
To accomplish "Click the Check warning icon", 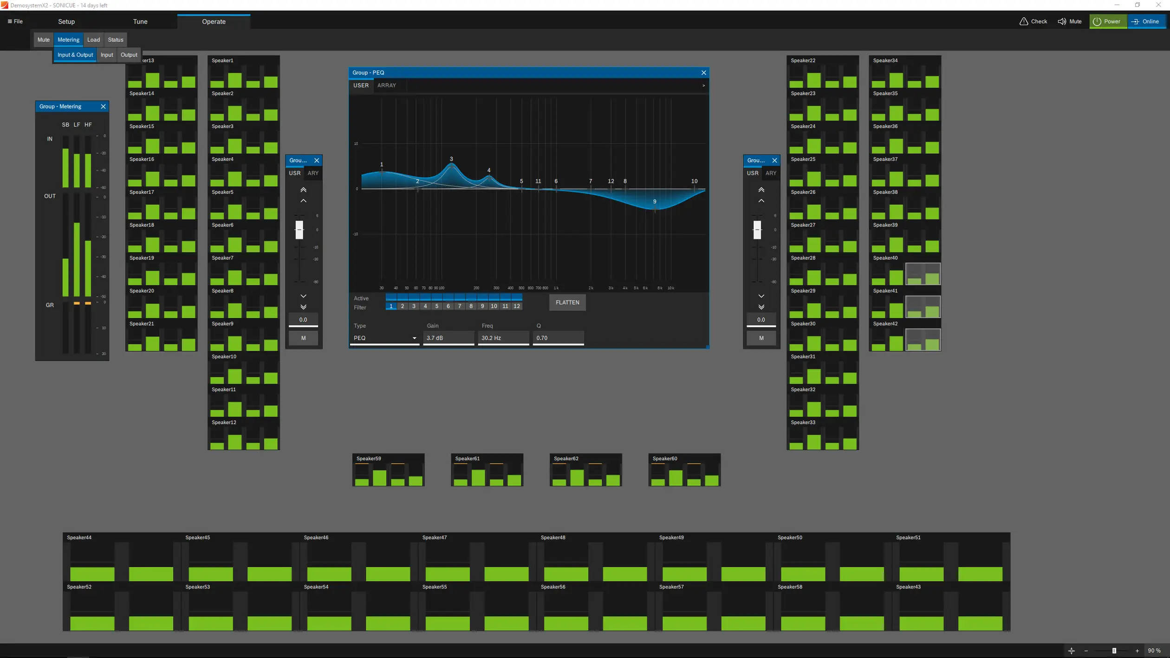I will (1023, 21).
